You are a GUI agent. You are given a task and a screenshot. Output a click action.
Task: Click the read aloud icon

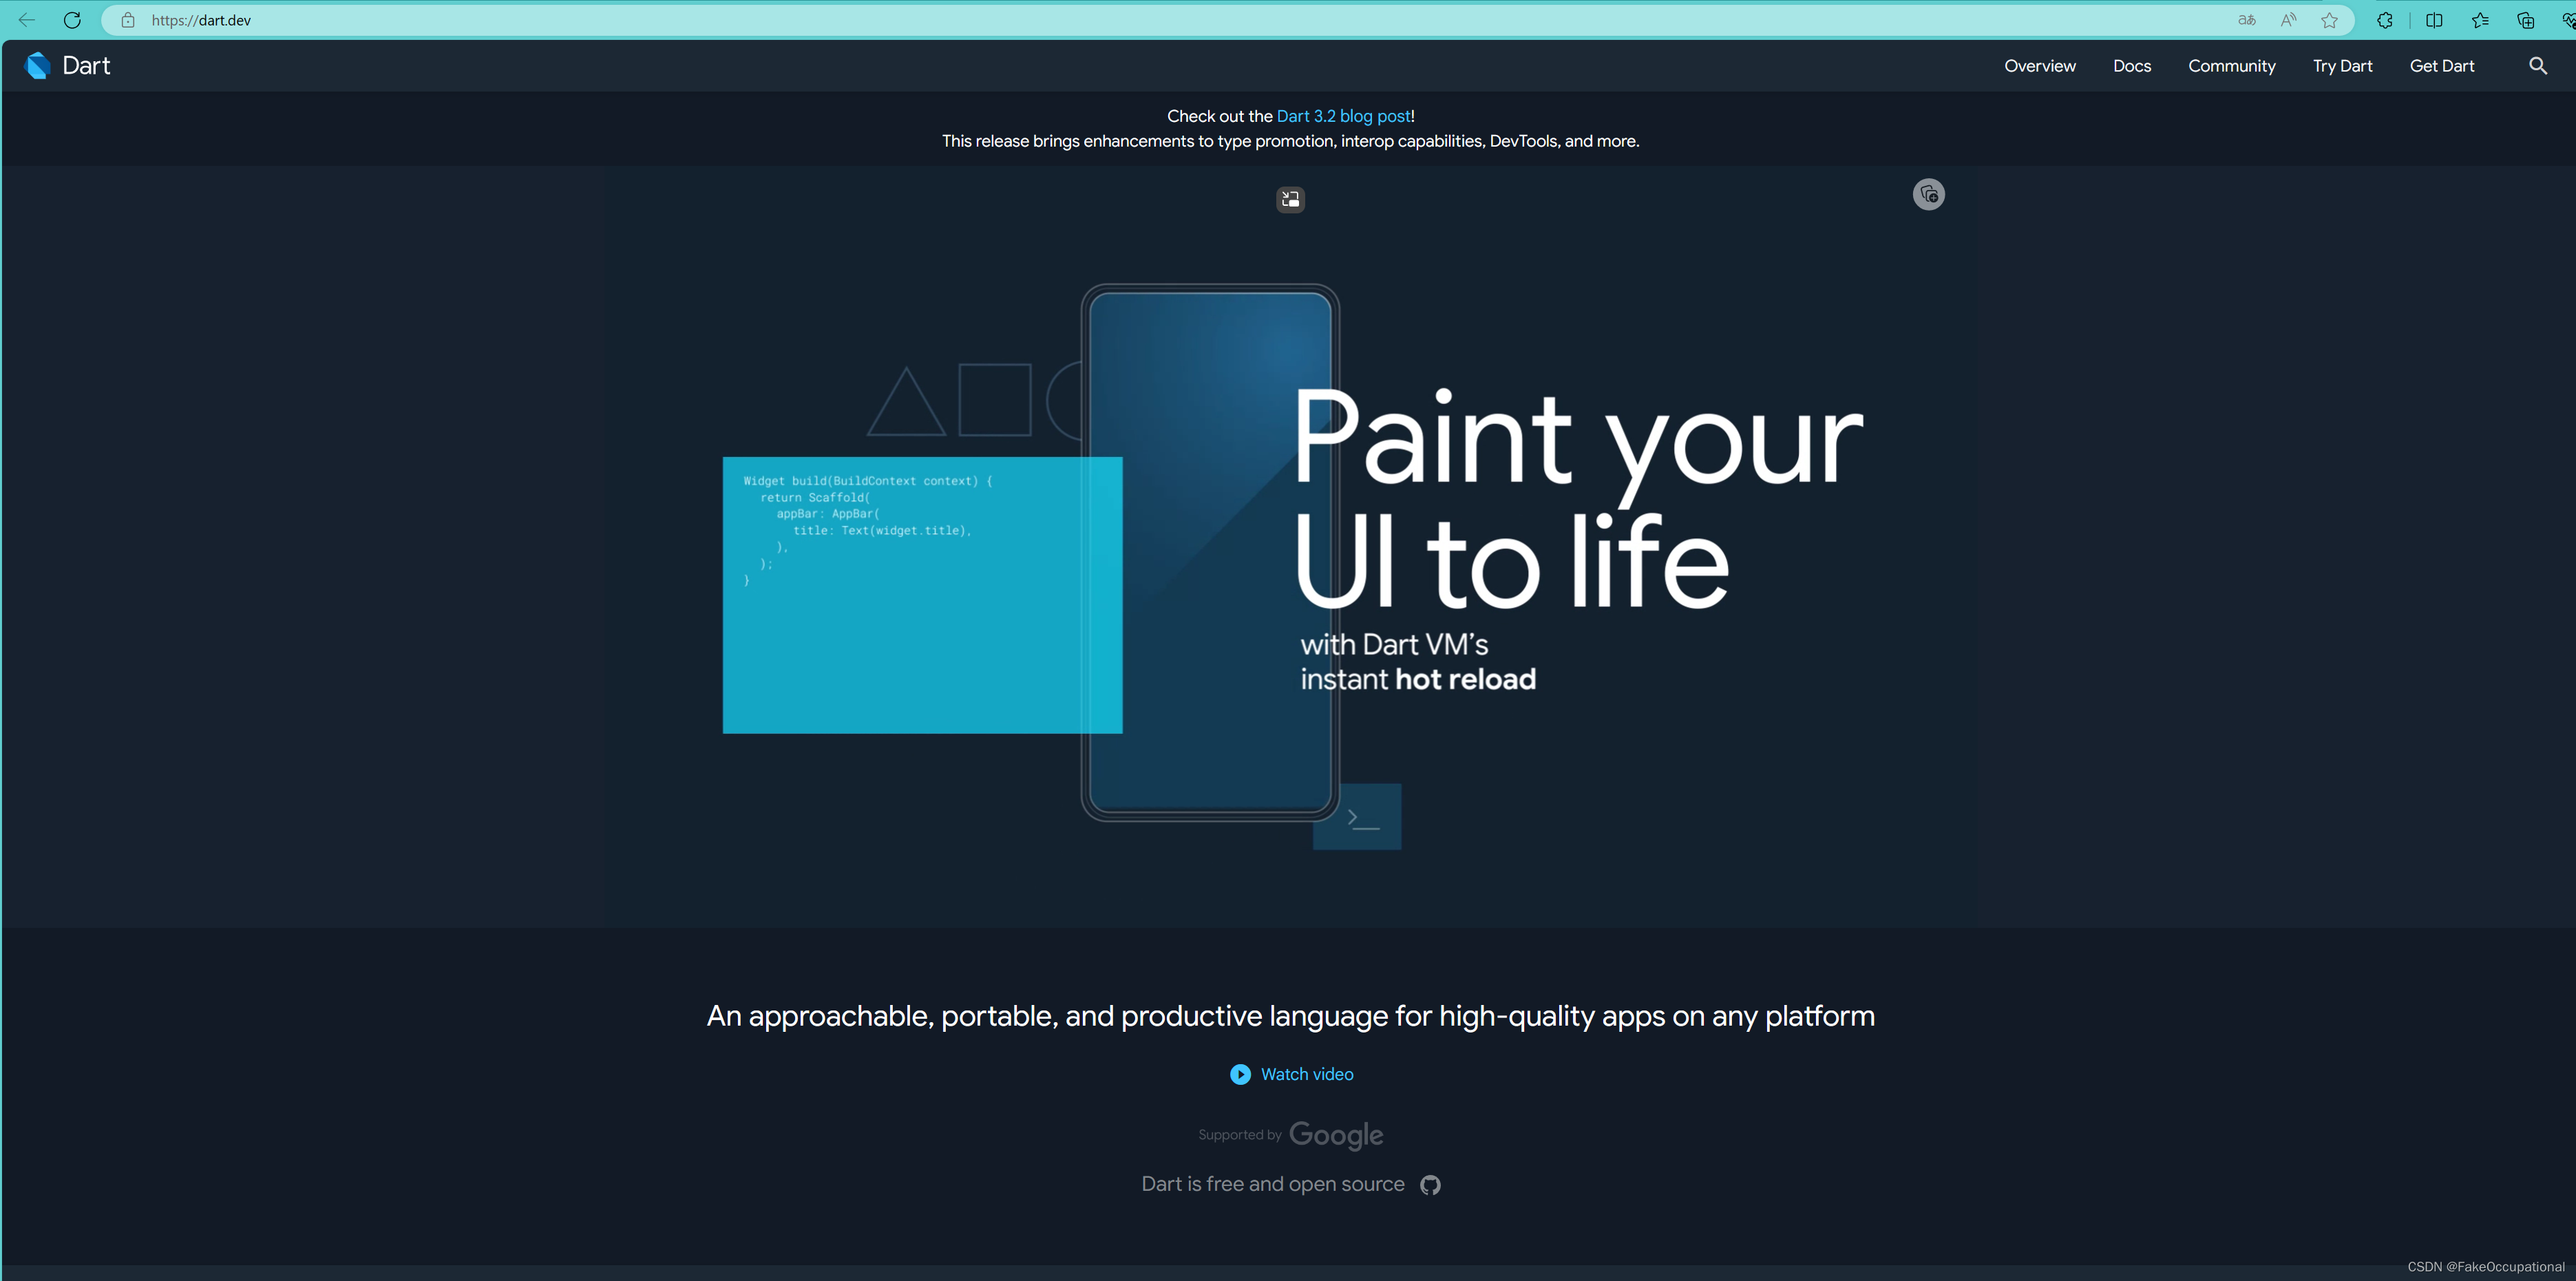point(2288,20)
